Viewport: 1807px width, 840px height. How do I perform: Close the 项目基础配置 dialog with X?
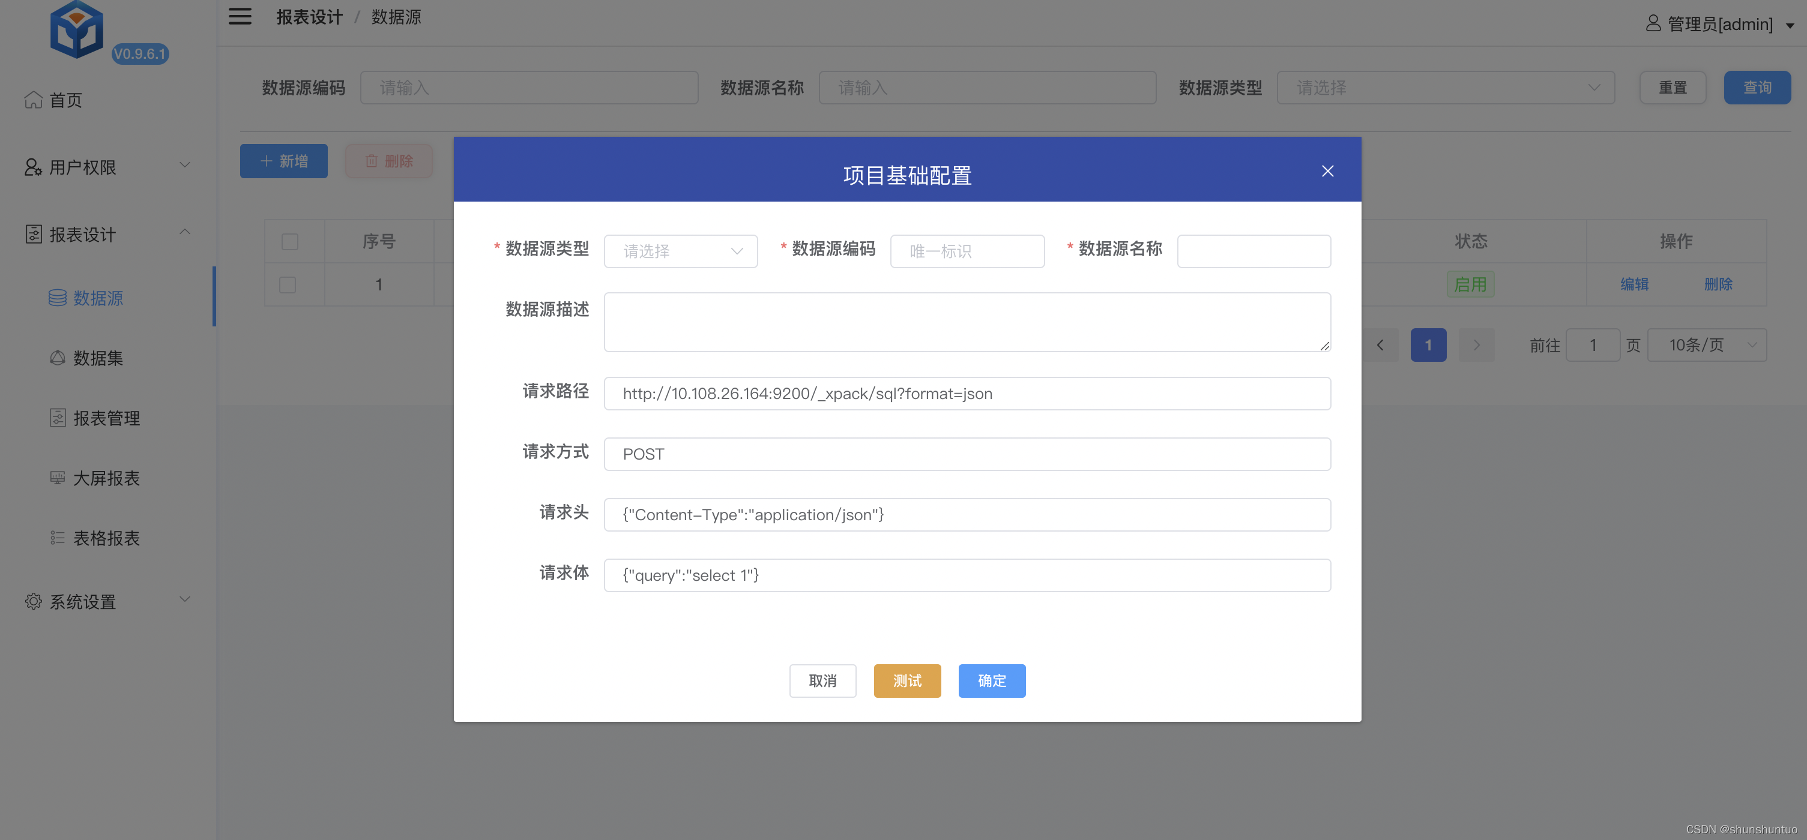(x=1327, y=171)
